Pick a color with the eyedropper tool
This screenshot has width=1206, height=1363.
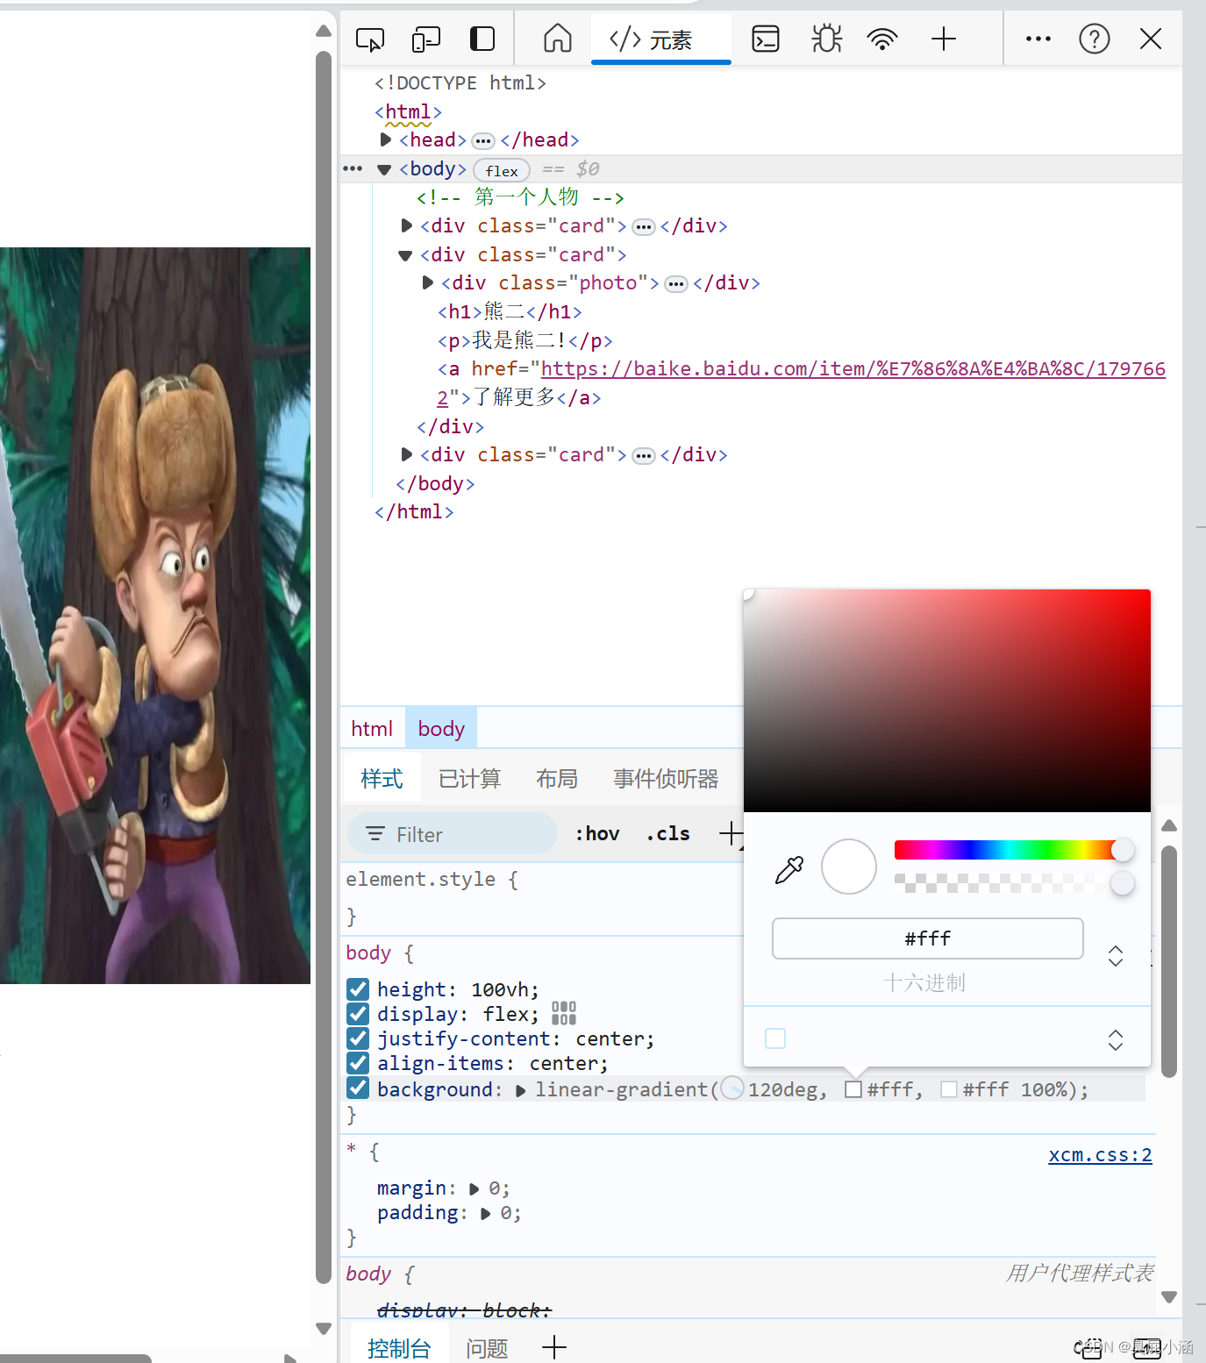click(x=789, y=869)
